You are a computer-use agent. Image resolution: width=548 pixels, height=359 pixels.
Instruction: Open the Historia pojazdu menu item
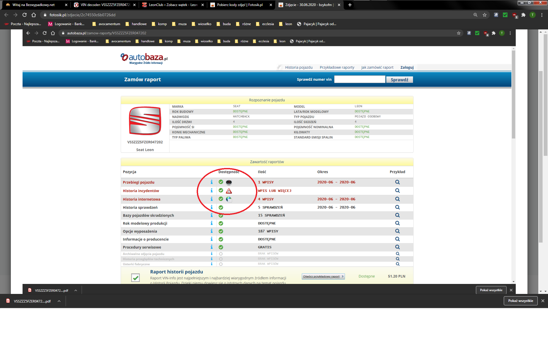(299, 67)
